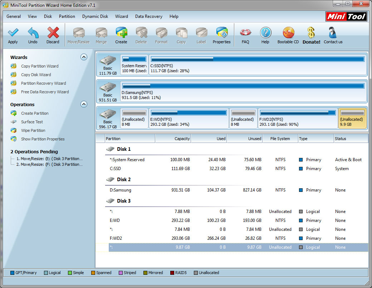
Task: Click the Create partition toolbar icon
Action: [x=121, y=33]
